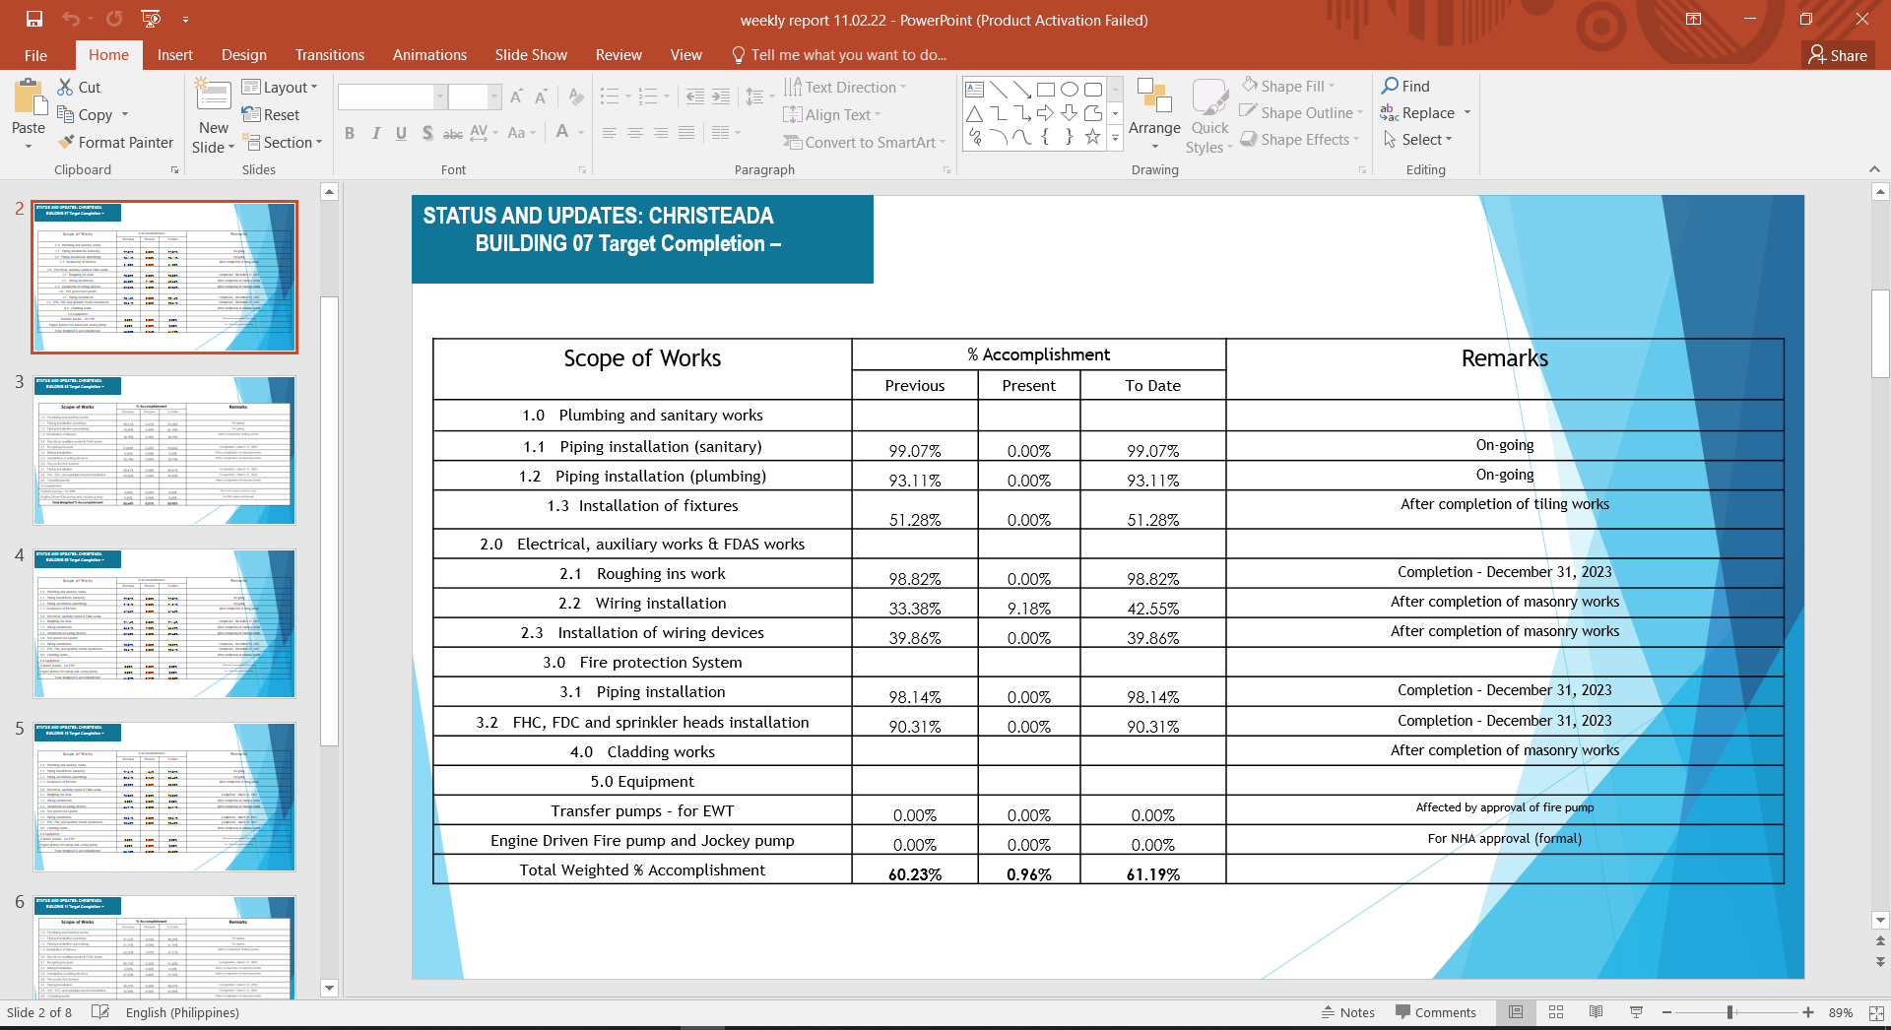Toggle Center paragraph alignment
Viewport: 1891px width, 1030px height.
(635, 133)
